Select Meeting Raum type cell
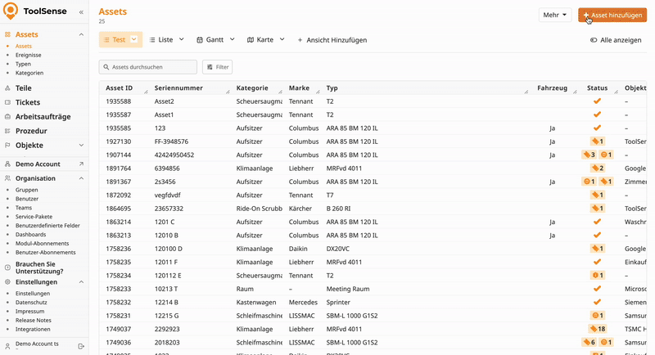Image resolution: width=655 pixels, height=355 pixels. [347, 289]
